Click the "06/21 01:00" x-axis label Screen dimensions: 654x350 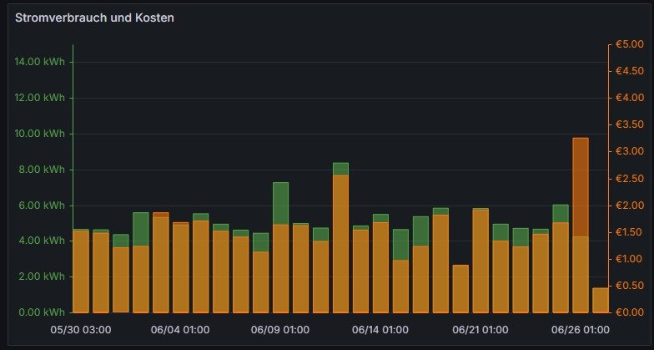(x=480, y=330)
